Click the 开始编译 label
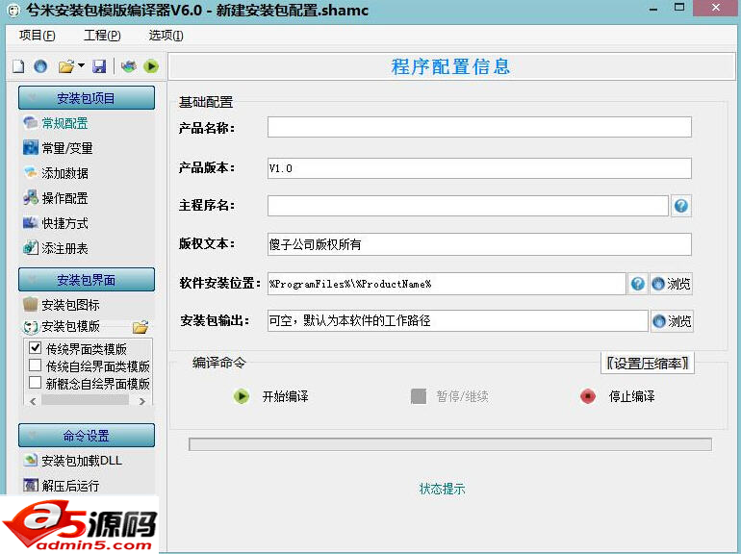Viewport: 741px width, 554px height. click(x=285, y=396)
